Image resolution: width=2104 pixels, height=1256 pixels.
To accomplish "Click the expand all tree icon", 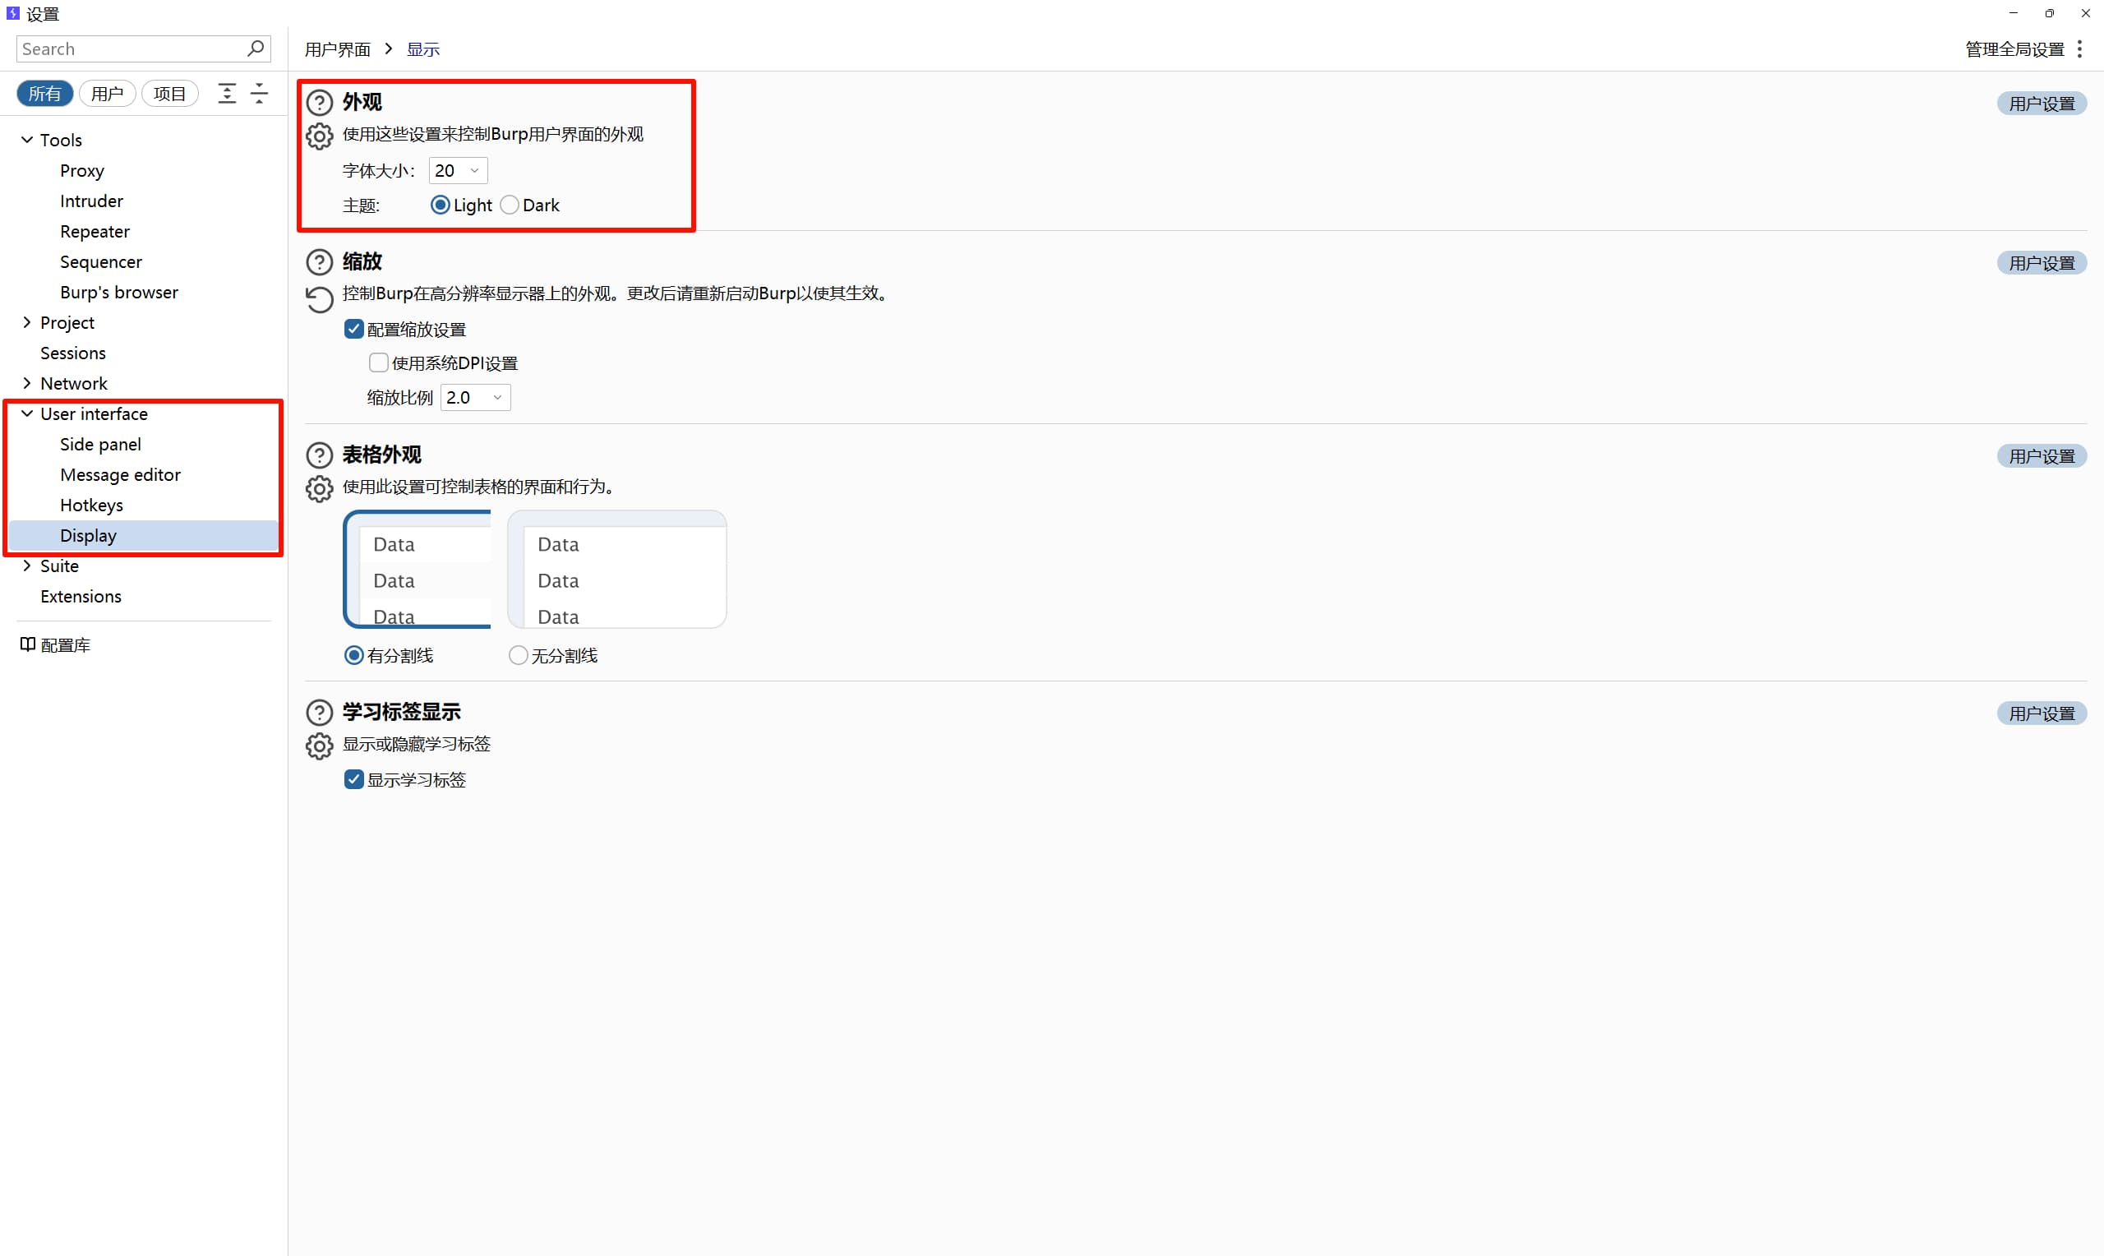I will tap(227, 93).
